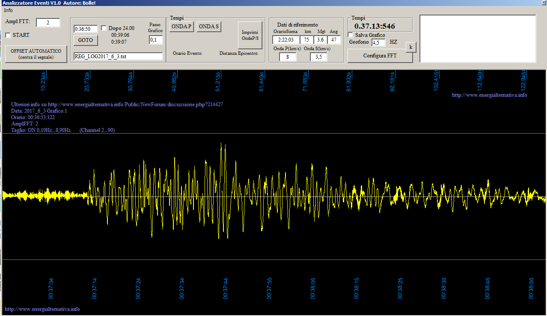Image resolution: width=547 pixels, height=316 pixels.
Task: Click the 00:39:06 time text
Action: point(120,35)
